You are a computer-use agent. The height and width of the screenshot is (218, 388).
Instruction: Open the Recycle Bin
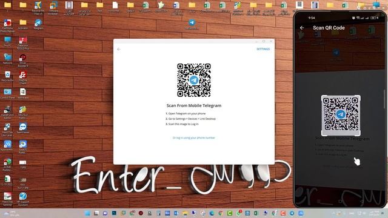[x=7, y=76]
